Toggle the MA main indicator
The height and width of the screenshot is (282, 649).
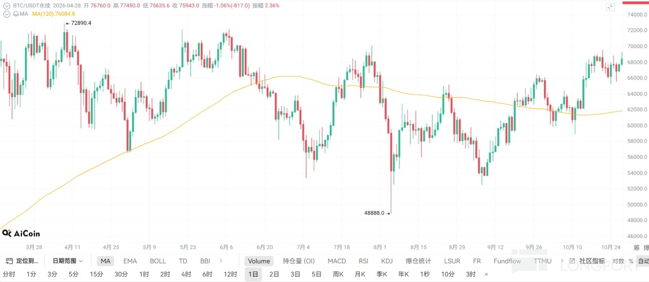tap(106, 261)
